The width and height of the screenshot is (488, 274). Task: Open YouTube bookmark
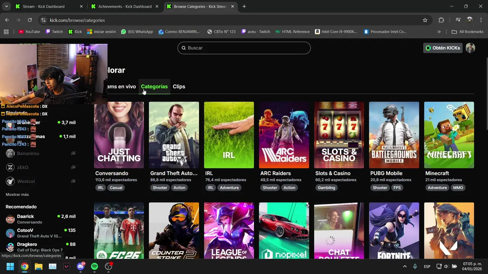pos(29,32)
